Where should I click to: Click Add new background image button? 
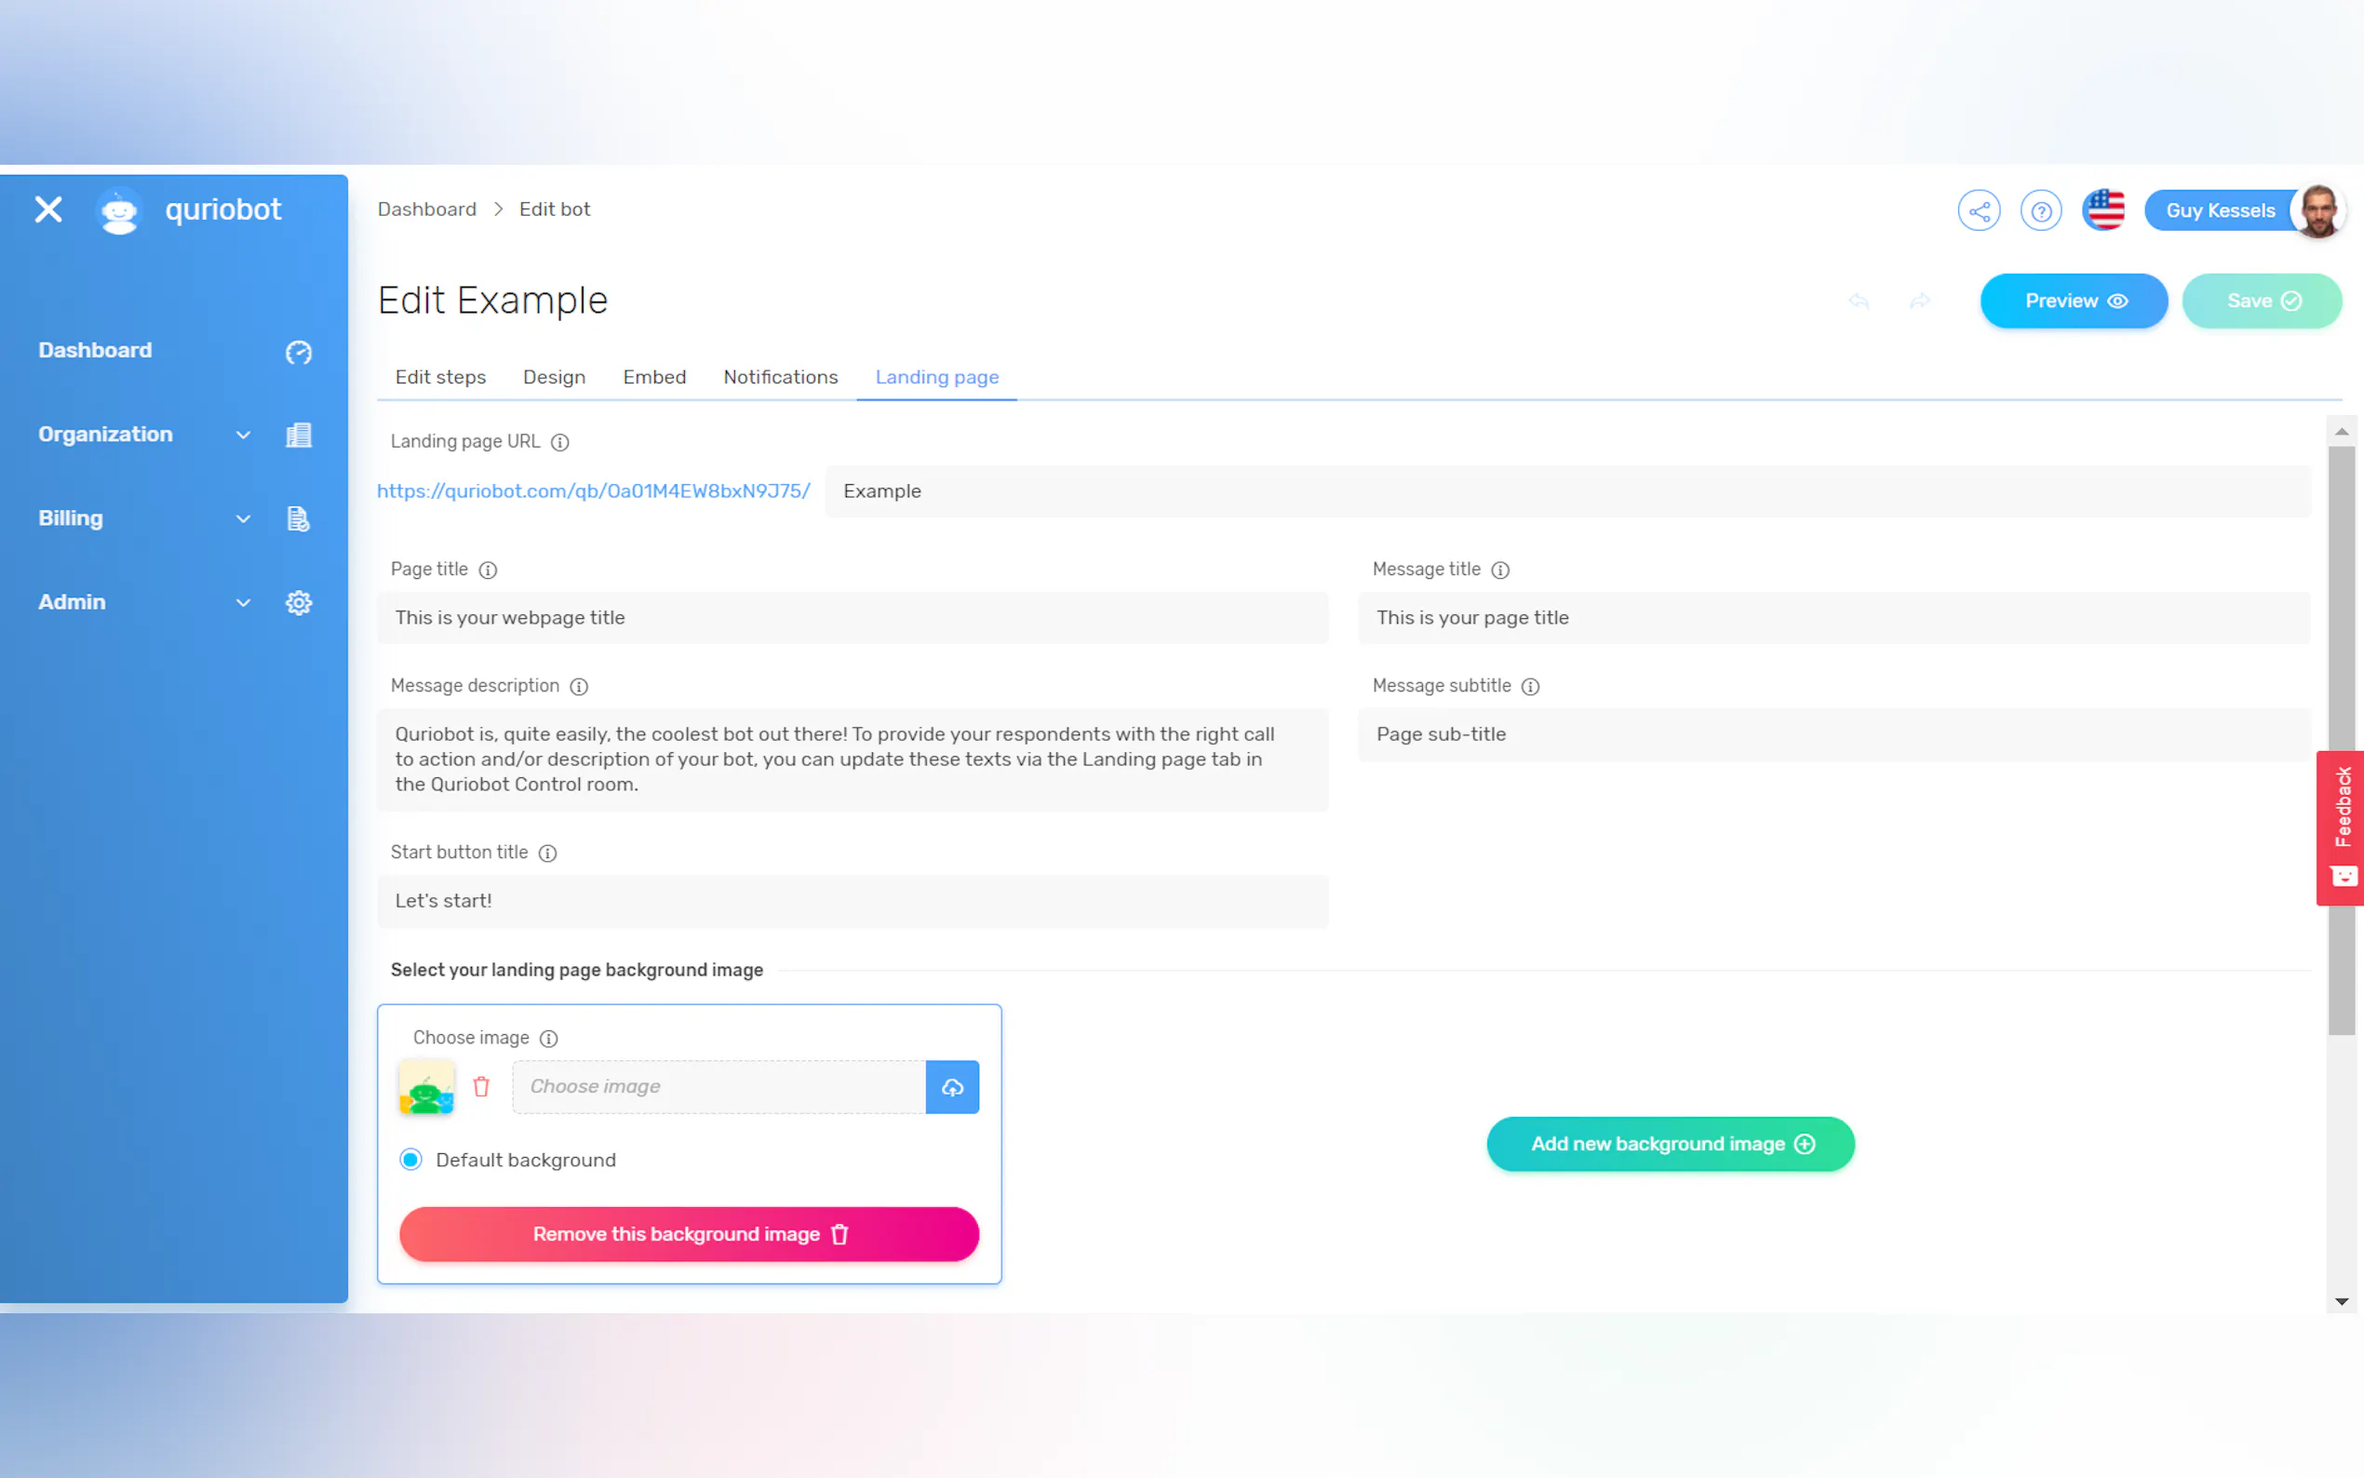(x=1670, y=1144)
